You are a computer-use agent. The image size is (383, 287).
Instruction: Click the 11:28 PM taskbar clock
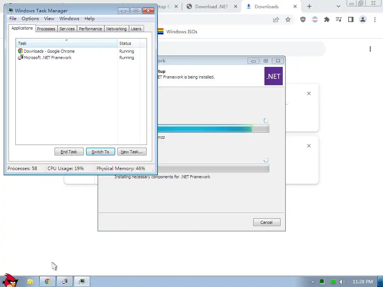[x=363, y=282]
